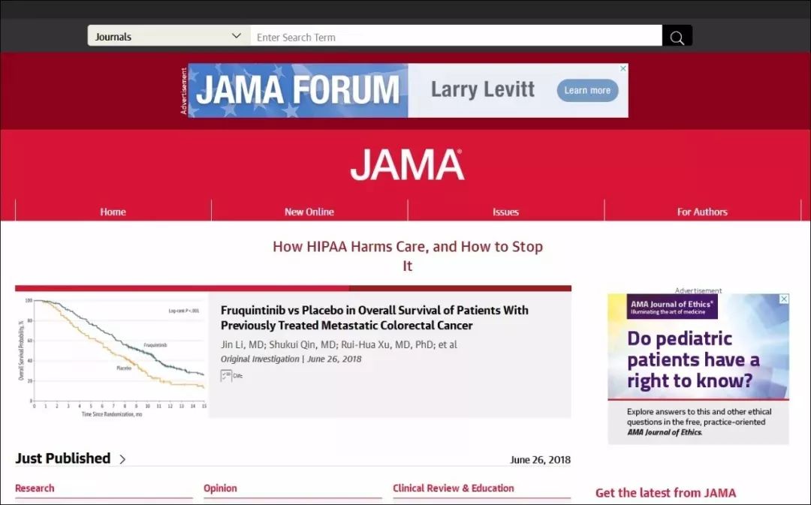The height and width of the screenshot is (505, 811).
Task: Open the survival curve chart thumbnail
Action: 112,356
